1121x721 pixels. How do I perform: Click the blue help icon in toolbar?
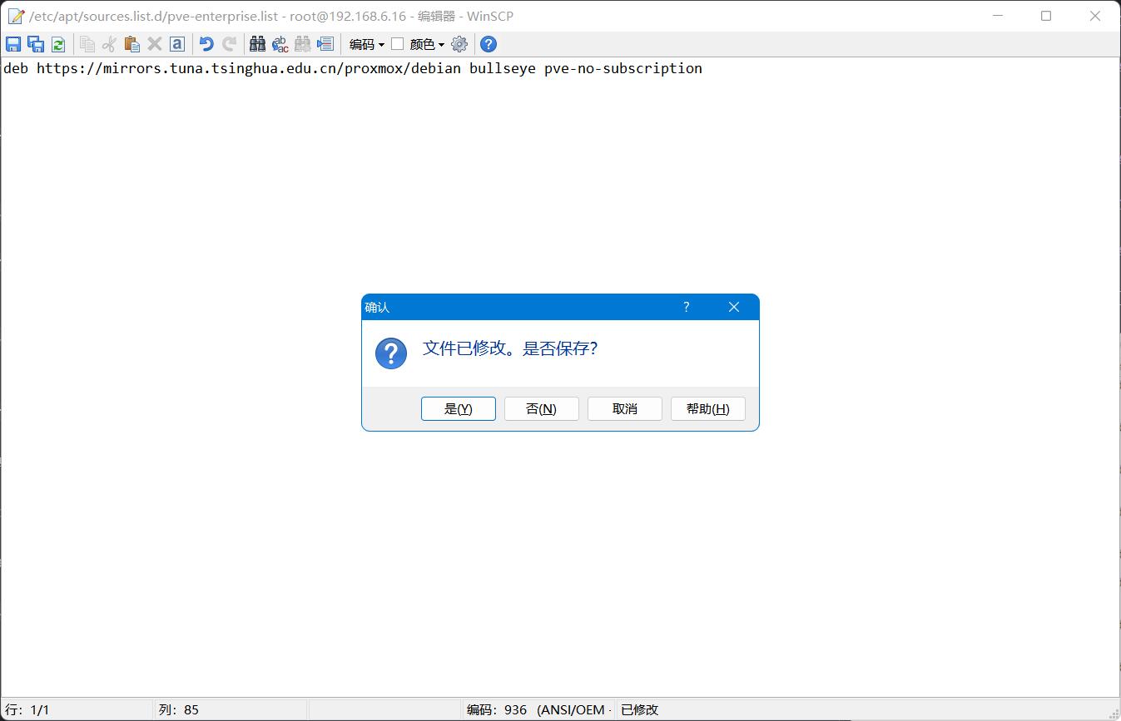tap(489, 44)
